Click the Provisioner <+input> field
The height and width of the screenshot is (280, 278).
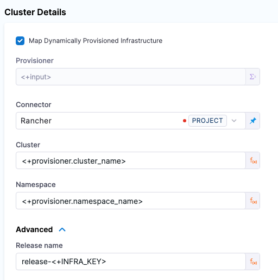(131, 77)
